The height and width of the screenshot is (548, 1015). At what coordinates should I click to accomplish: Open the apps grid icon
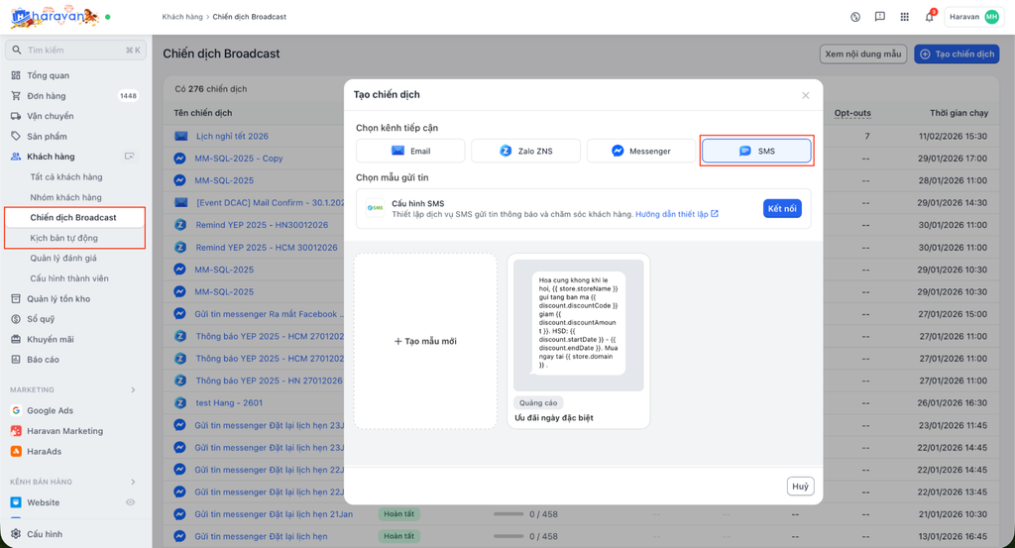click(904, 17)
